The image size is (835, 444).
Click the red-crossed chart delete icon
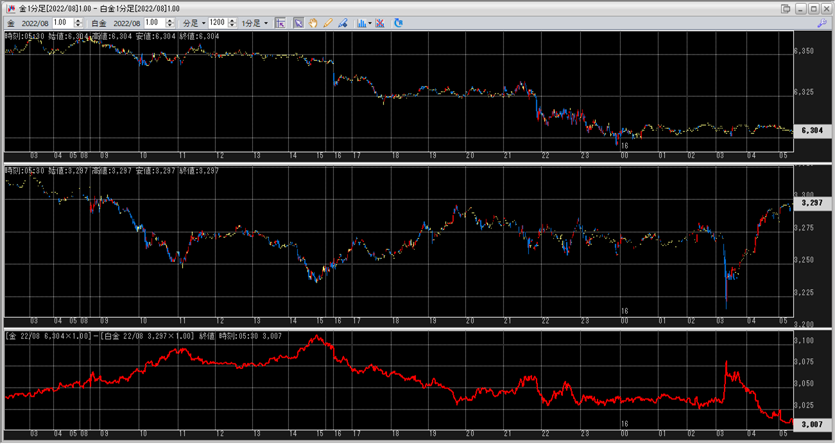380,22
